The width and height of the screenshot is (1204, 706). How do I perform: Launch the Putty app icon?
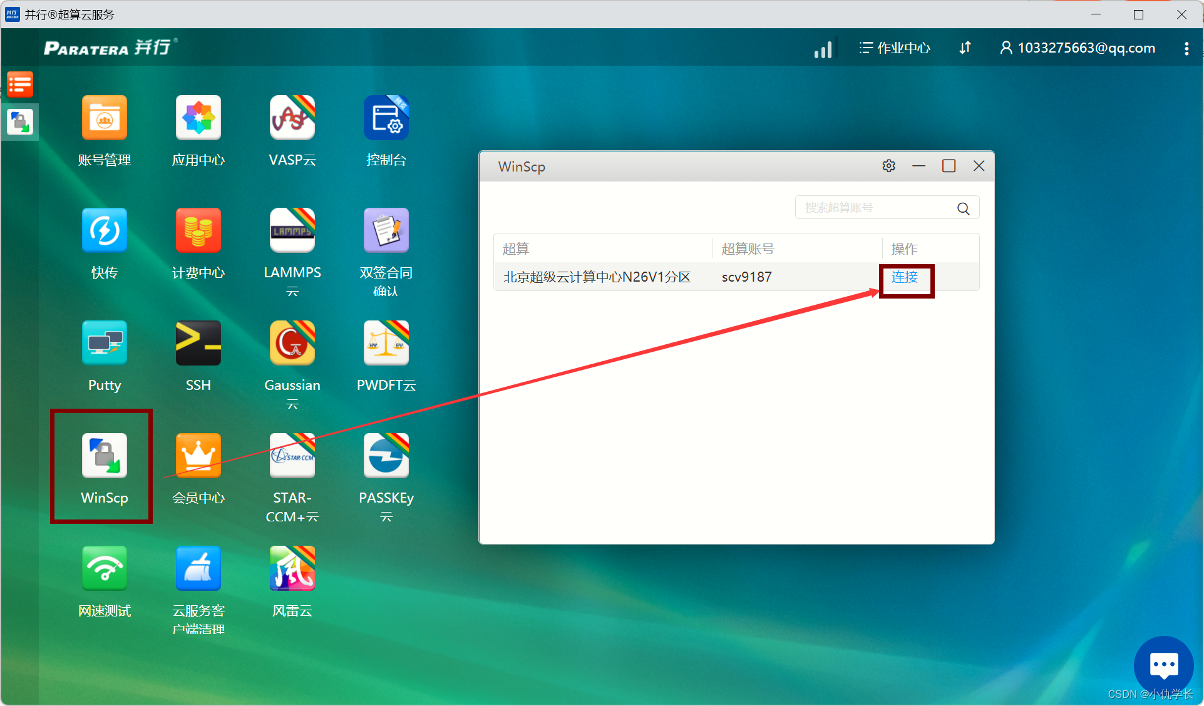click(x=104, y=344)
